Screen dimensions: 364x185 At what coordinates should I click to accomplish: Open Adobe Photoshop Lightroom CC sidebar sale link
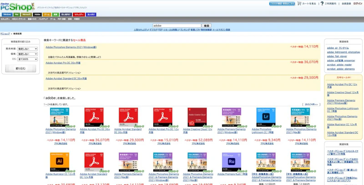tap(343, 110)
